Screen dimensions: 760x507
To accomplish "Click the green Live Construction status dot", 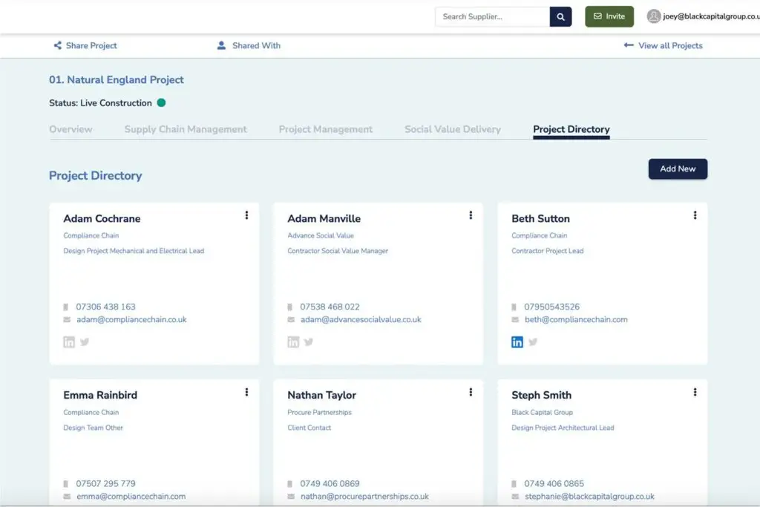I will click(x=161, y=102).
